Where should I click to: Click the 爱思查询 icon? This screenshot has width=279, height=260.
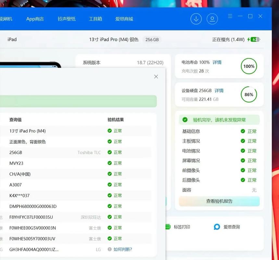(x=217, y=227)
